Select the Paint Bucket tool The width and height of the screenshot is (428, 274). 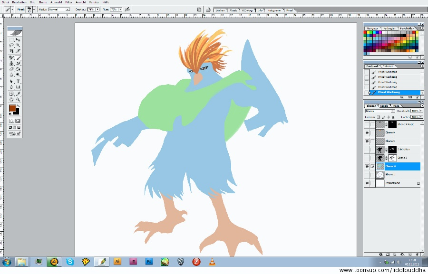[18, 69]
